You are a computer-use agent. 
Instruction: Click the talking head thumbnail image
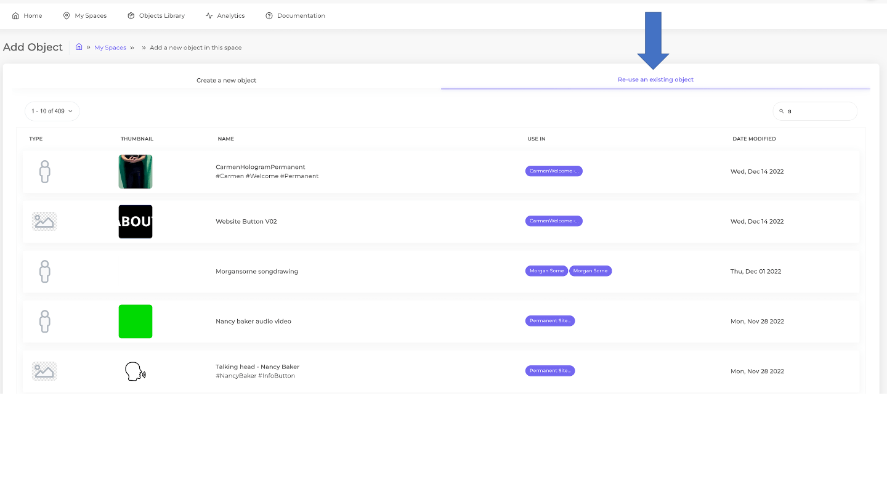click(x=136, y=371)
